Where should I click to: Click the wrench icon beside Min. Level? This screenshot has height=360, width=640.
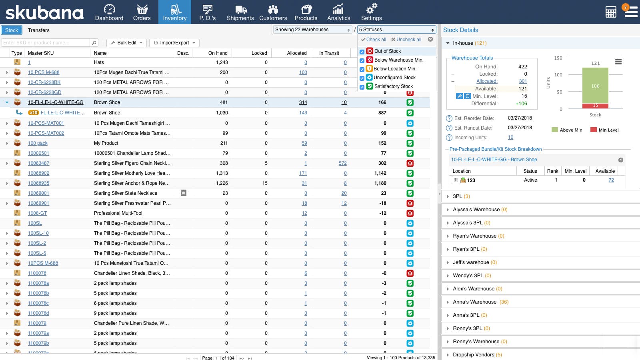point(460,96)
